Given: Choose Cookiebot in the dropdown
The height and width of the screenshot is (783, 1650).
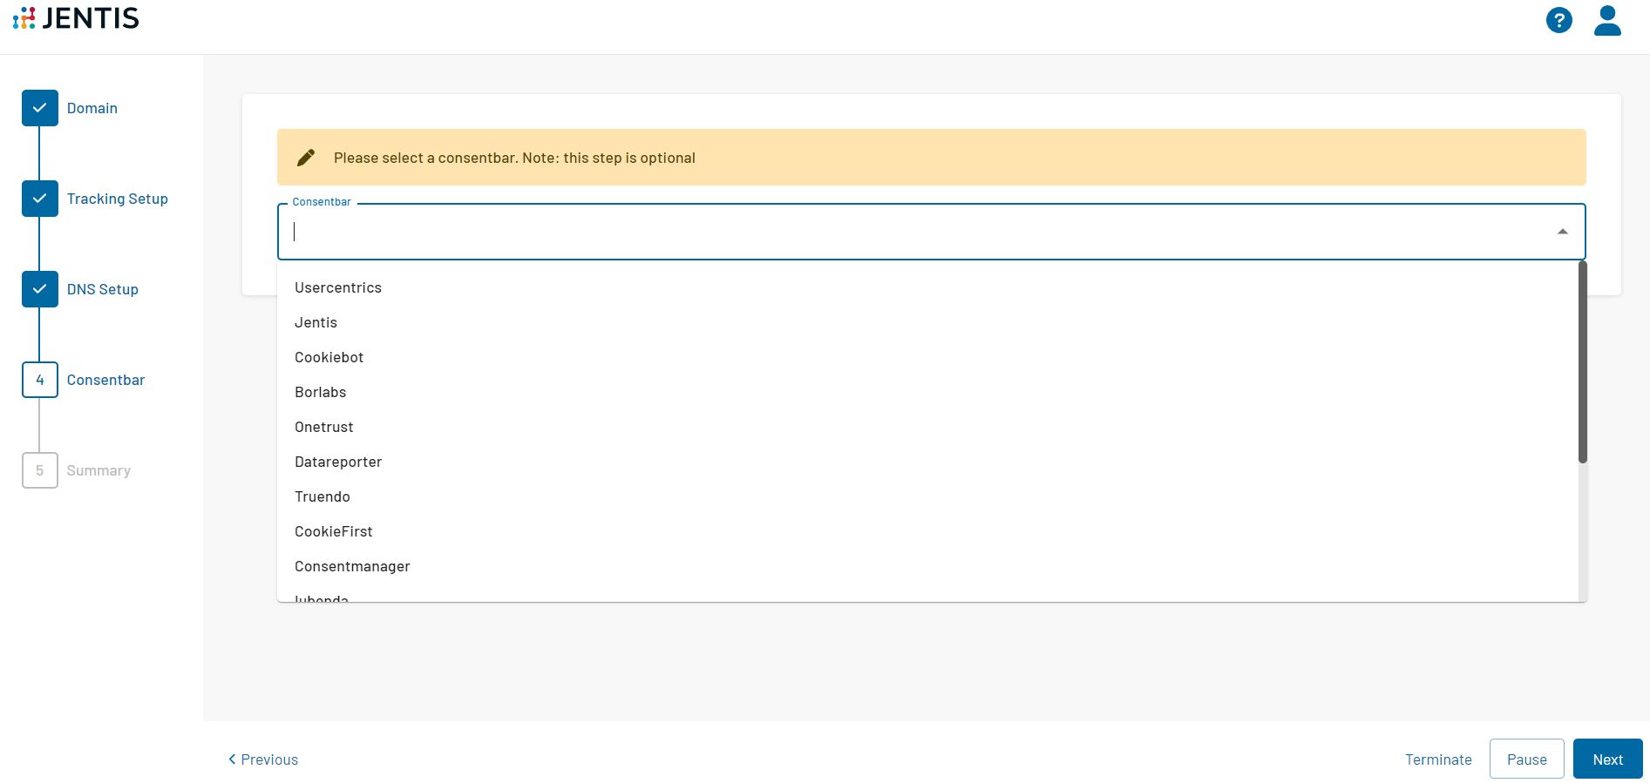Looking at the screenshot, I should [x=329, y=357].
